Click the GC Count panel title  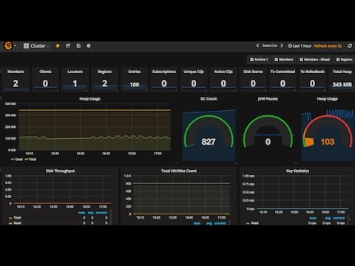click(x=209, y=99)
